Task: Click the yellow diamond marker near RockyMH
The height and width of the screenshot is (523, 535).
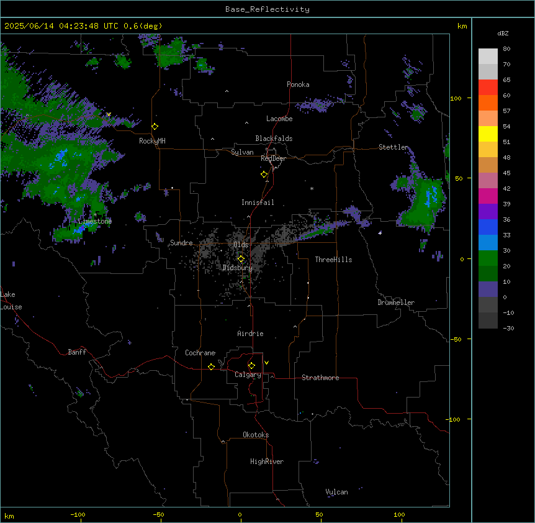Action: pos(155,127)
